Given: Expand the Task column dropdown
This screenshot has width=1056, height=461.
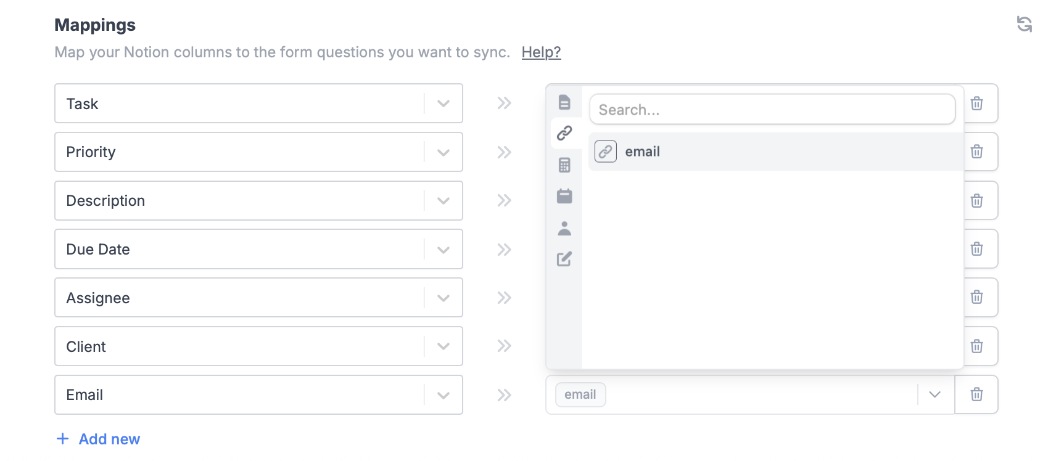Looking at the screenshot, I should 442,103.
